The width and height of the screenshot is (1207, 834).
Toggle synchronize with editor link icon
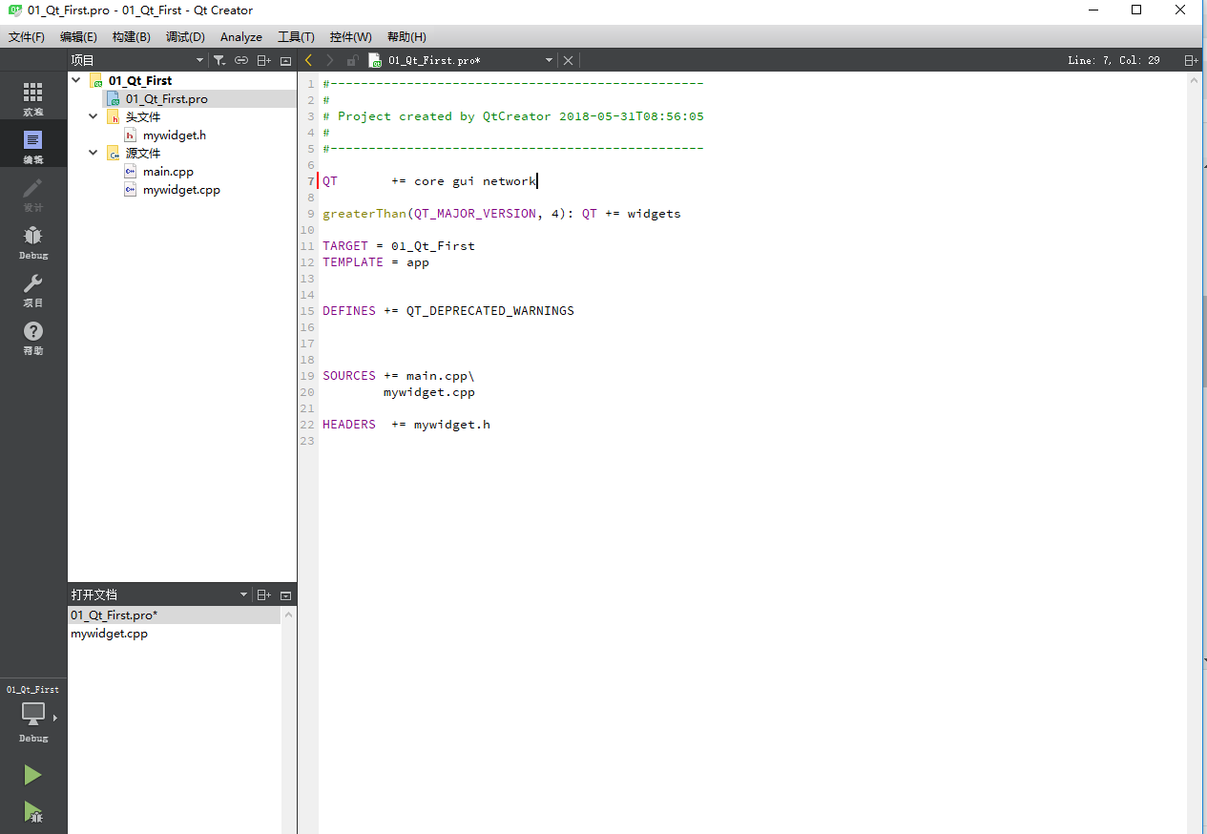[241, 60]
